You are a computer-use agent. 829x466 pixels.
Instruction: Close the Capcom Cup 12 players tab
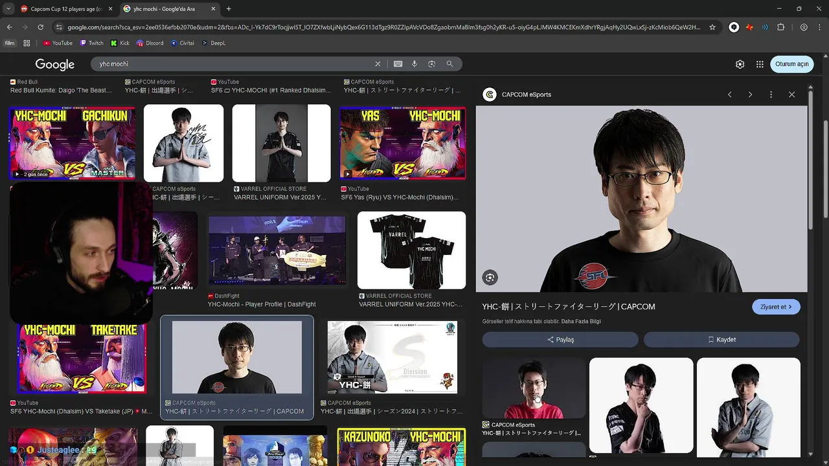110,8
